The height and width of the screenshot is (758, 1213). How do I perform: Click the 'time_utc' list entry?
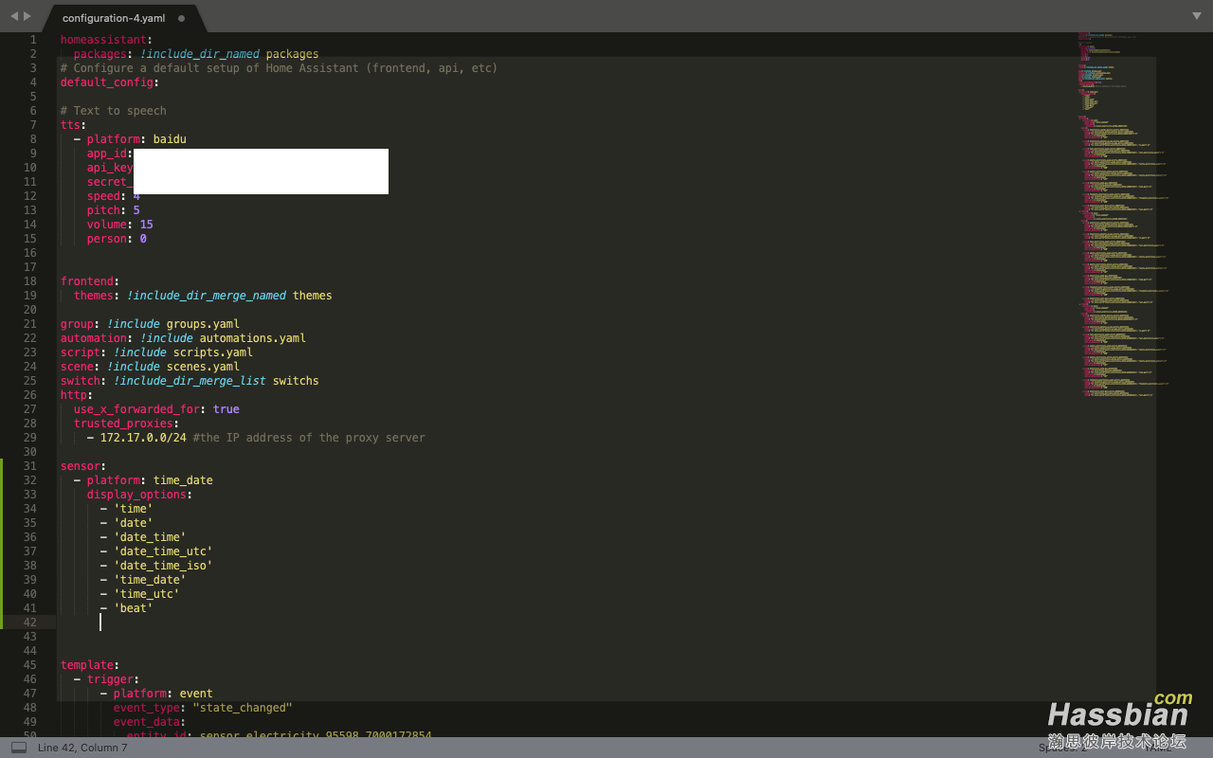tap(146, 594)
